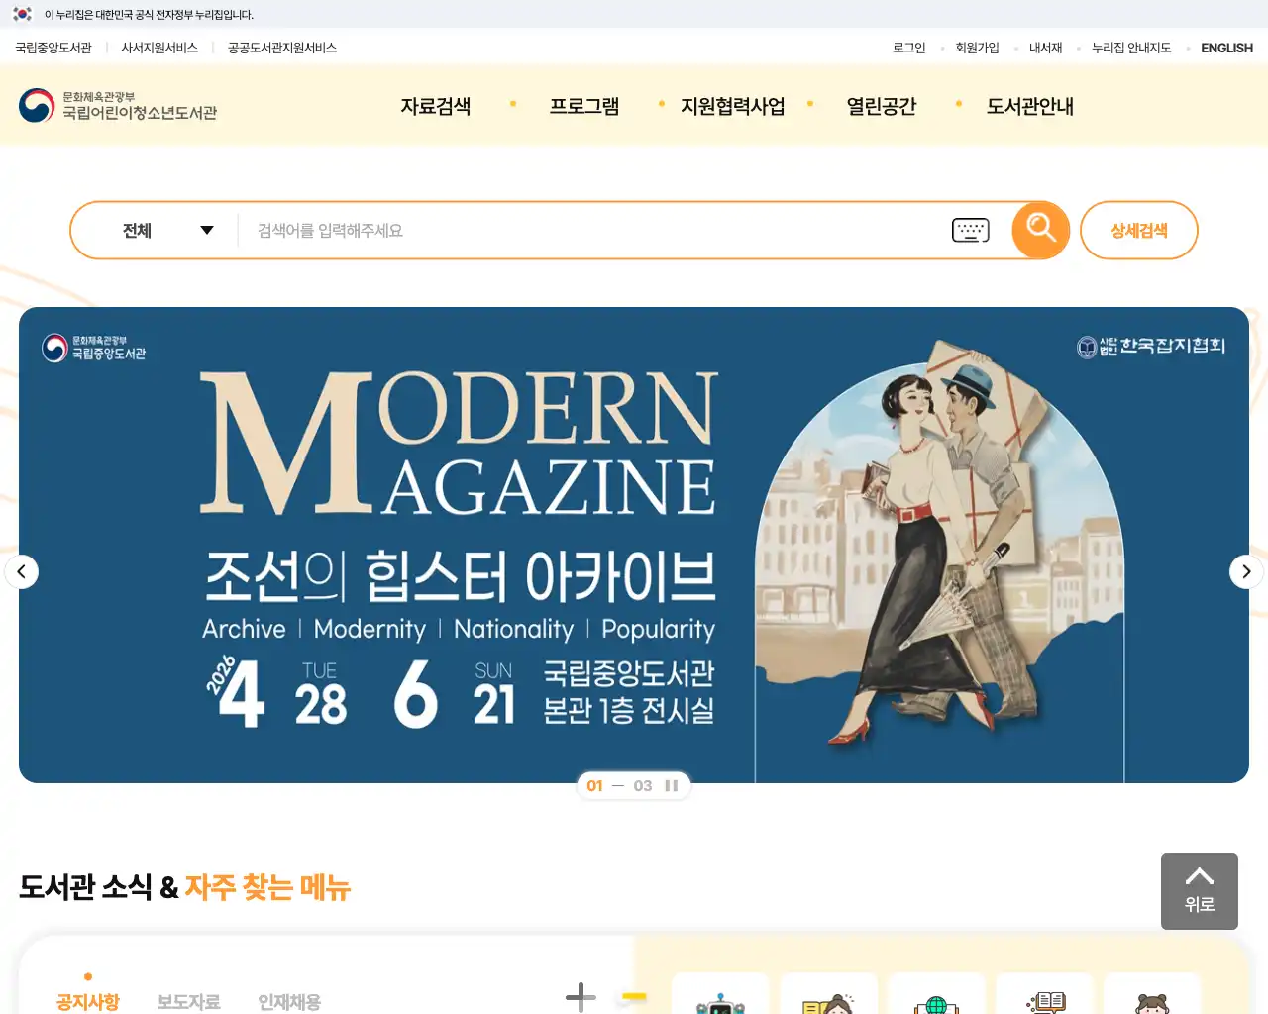1268x1014 pixels.
Task: Open the virtual keyboard icon
Action: tap(970, 230)
